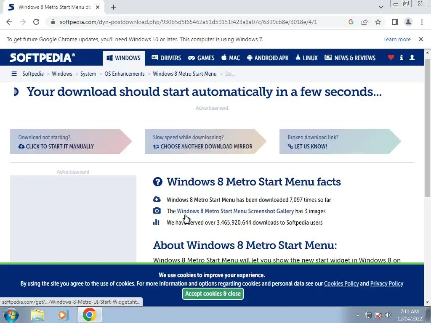
Task: Click the red heart favorites icon
Action: (x=391, y=57)
